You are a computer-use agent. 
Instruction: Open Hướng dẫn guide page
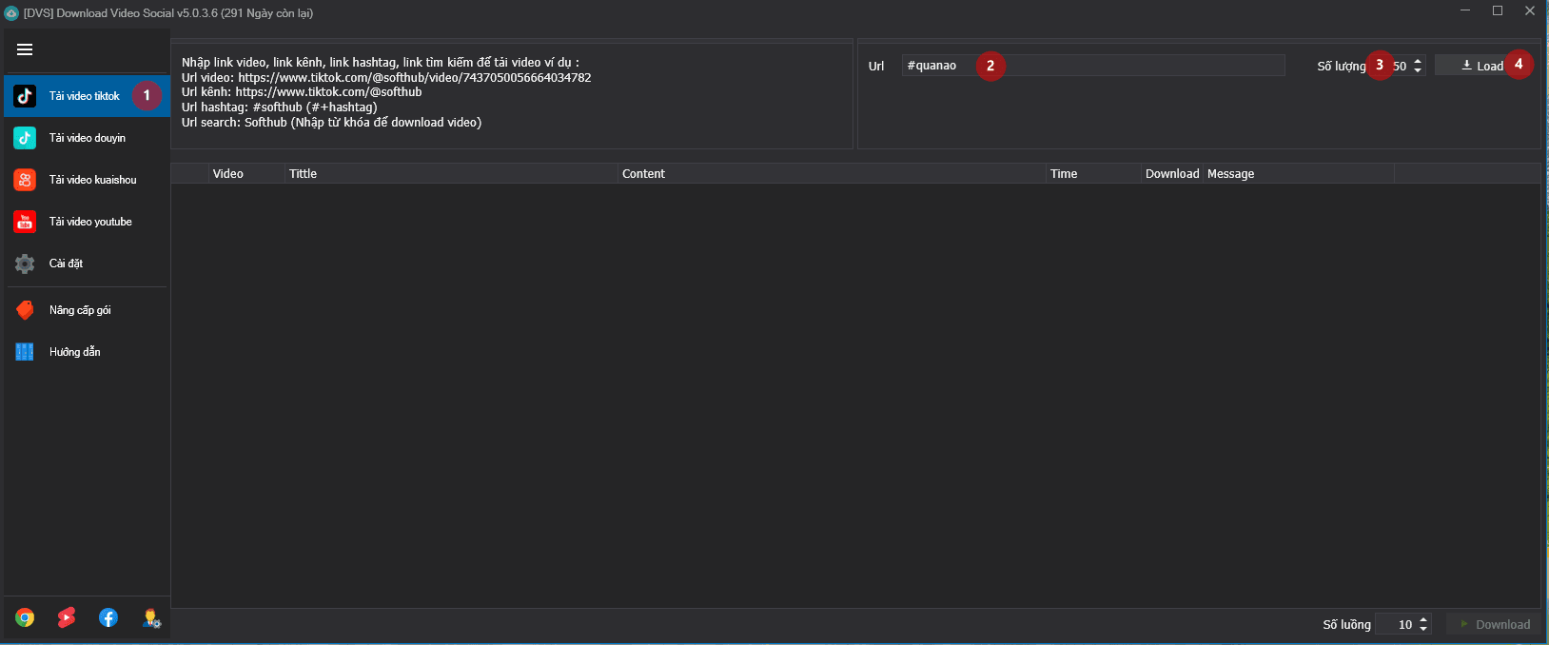[x=87, y=352]
